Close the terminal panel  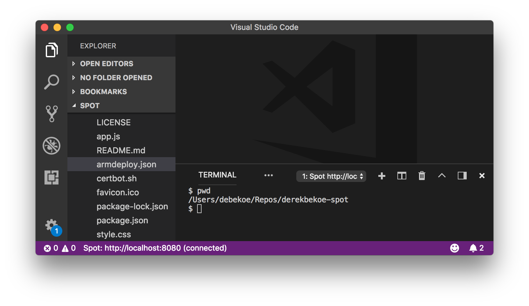(482, 176)
